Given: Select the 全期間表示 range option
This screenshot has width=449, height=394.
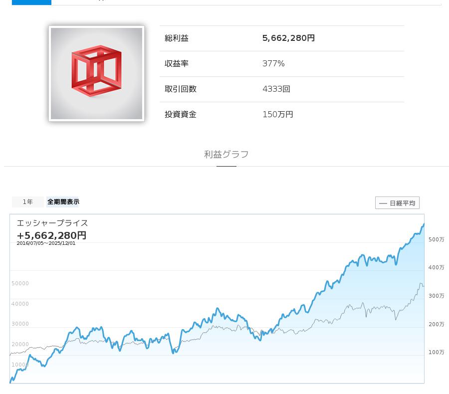Looking at the screenshot, I should point(63,202).
